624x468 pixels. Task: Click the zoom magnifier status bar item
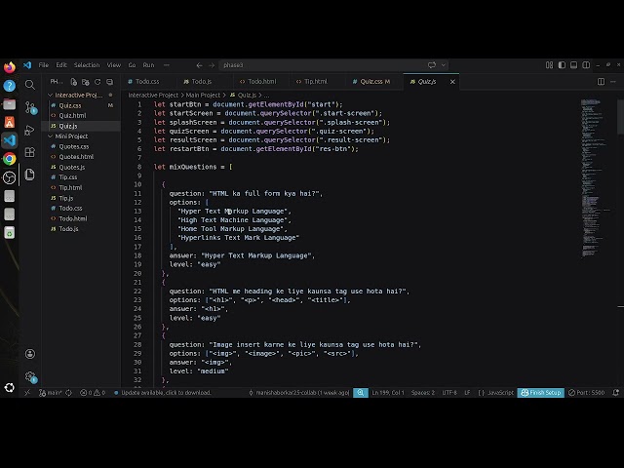pos(361,392)
